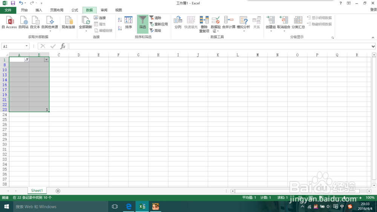Clear the filter (清除)
The width and height of the screenshot is (377, 212).
(x=155, y=18)
